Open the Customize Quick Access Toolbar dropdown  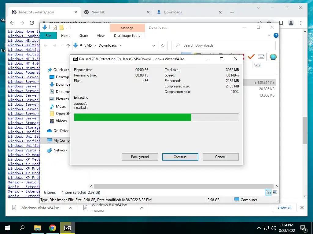[x=67, y=28]
